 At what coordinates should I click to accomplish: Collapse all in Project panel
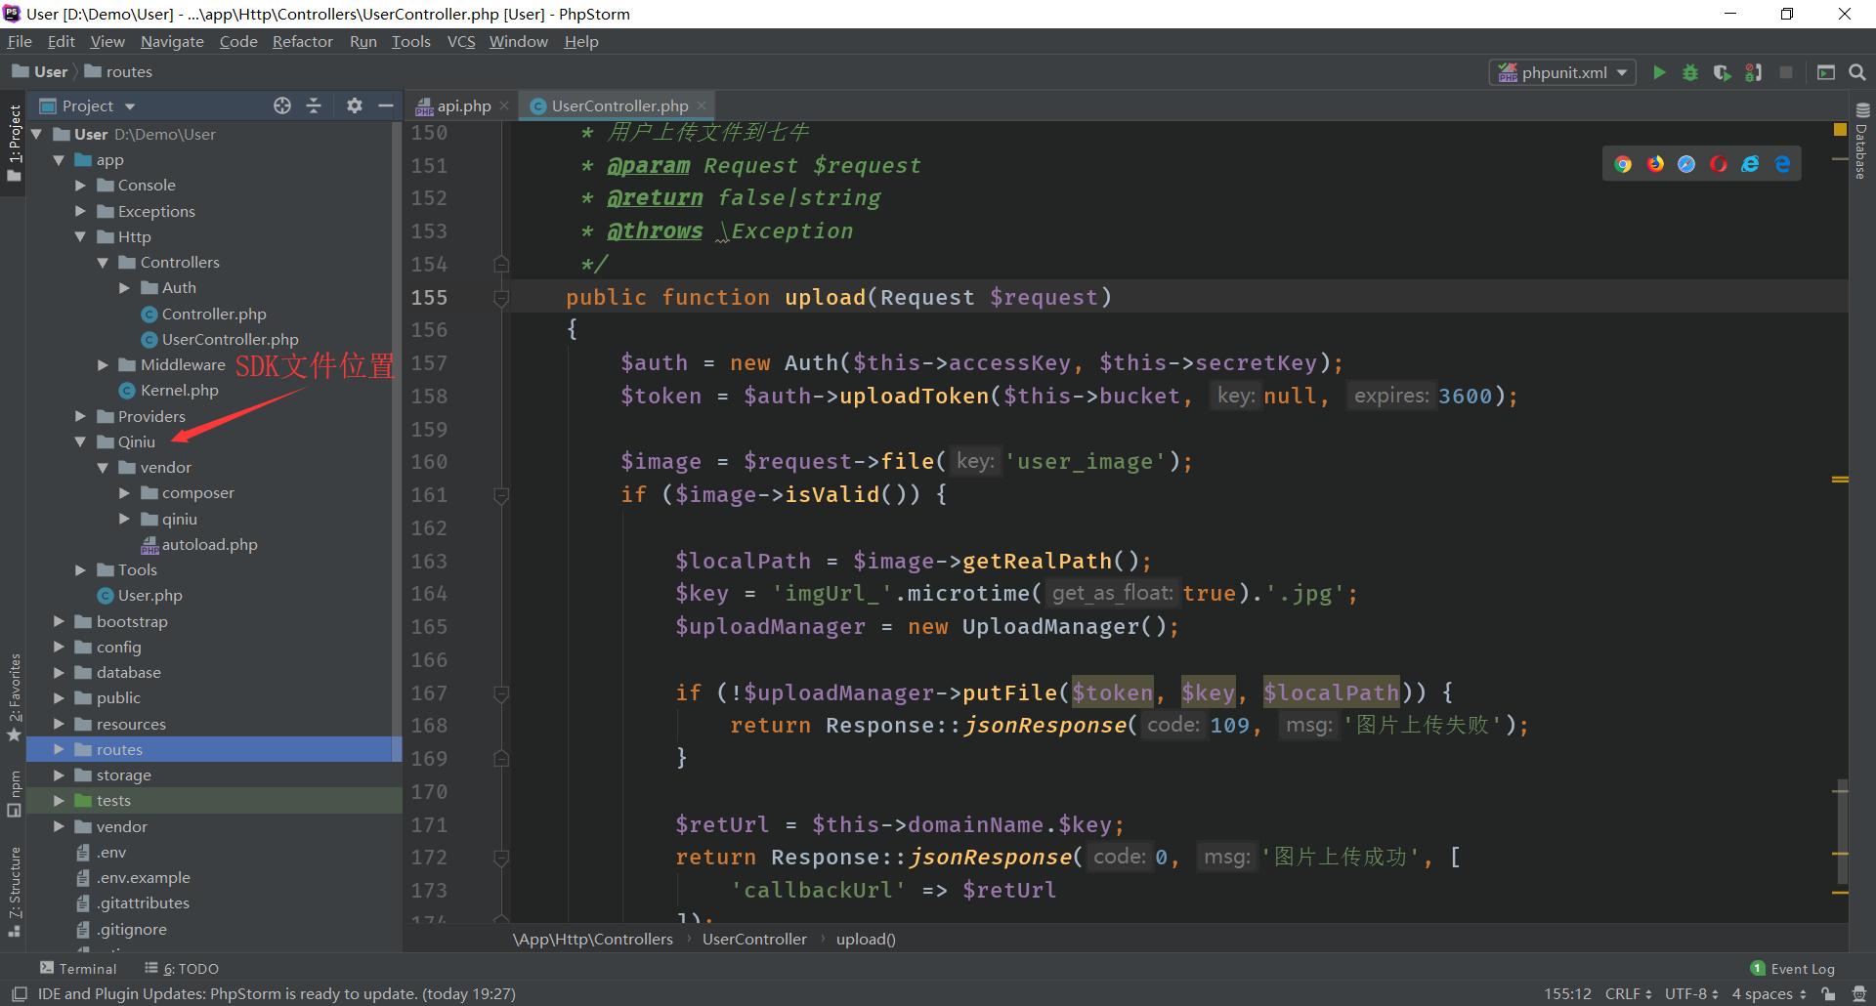pyautogui.click(x=314, y=105)
